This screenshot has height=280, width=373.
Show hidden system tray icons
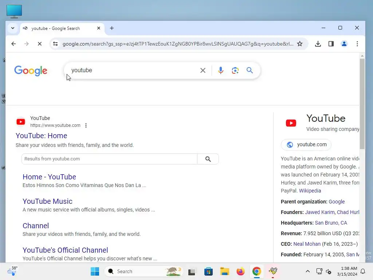pos(307,271)
